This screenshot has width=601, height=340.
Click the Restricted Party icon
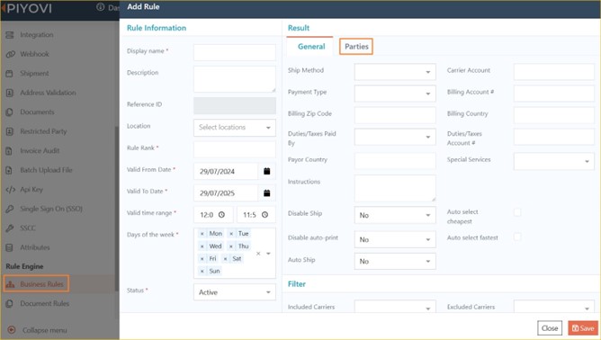[x=10, y=131]
